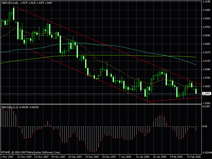The height and width of the screenshot is (159, 212).
Task: Click the 25 Jan 2008 date label
Action: pos(160,157)
